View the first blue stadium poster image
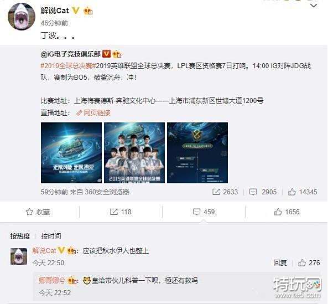This screenshot has width=328, height=304. point(71,153)
